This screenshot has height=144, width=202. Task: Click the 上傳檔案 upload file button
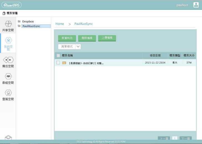(x=107, y=38)
